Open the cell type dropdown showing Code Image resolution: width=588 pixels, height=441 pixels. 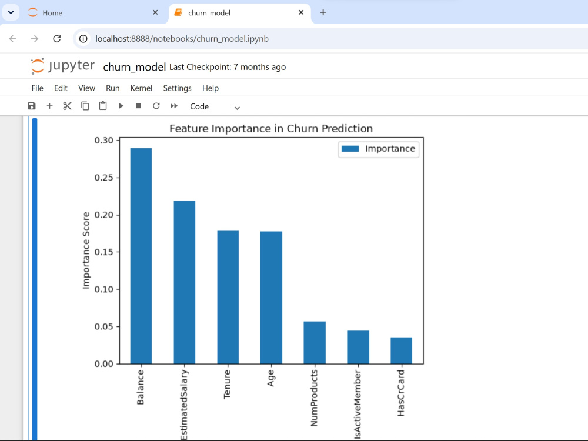(x=215, y=106)
